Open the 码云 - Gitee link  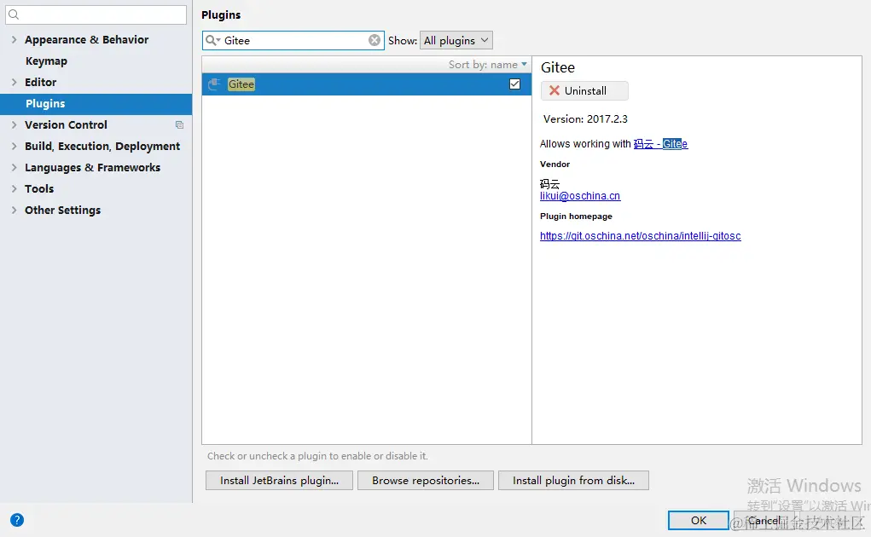(x=660, y=144)
